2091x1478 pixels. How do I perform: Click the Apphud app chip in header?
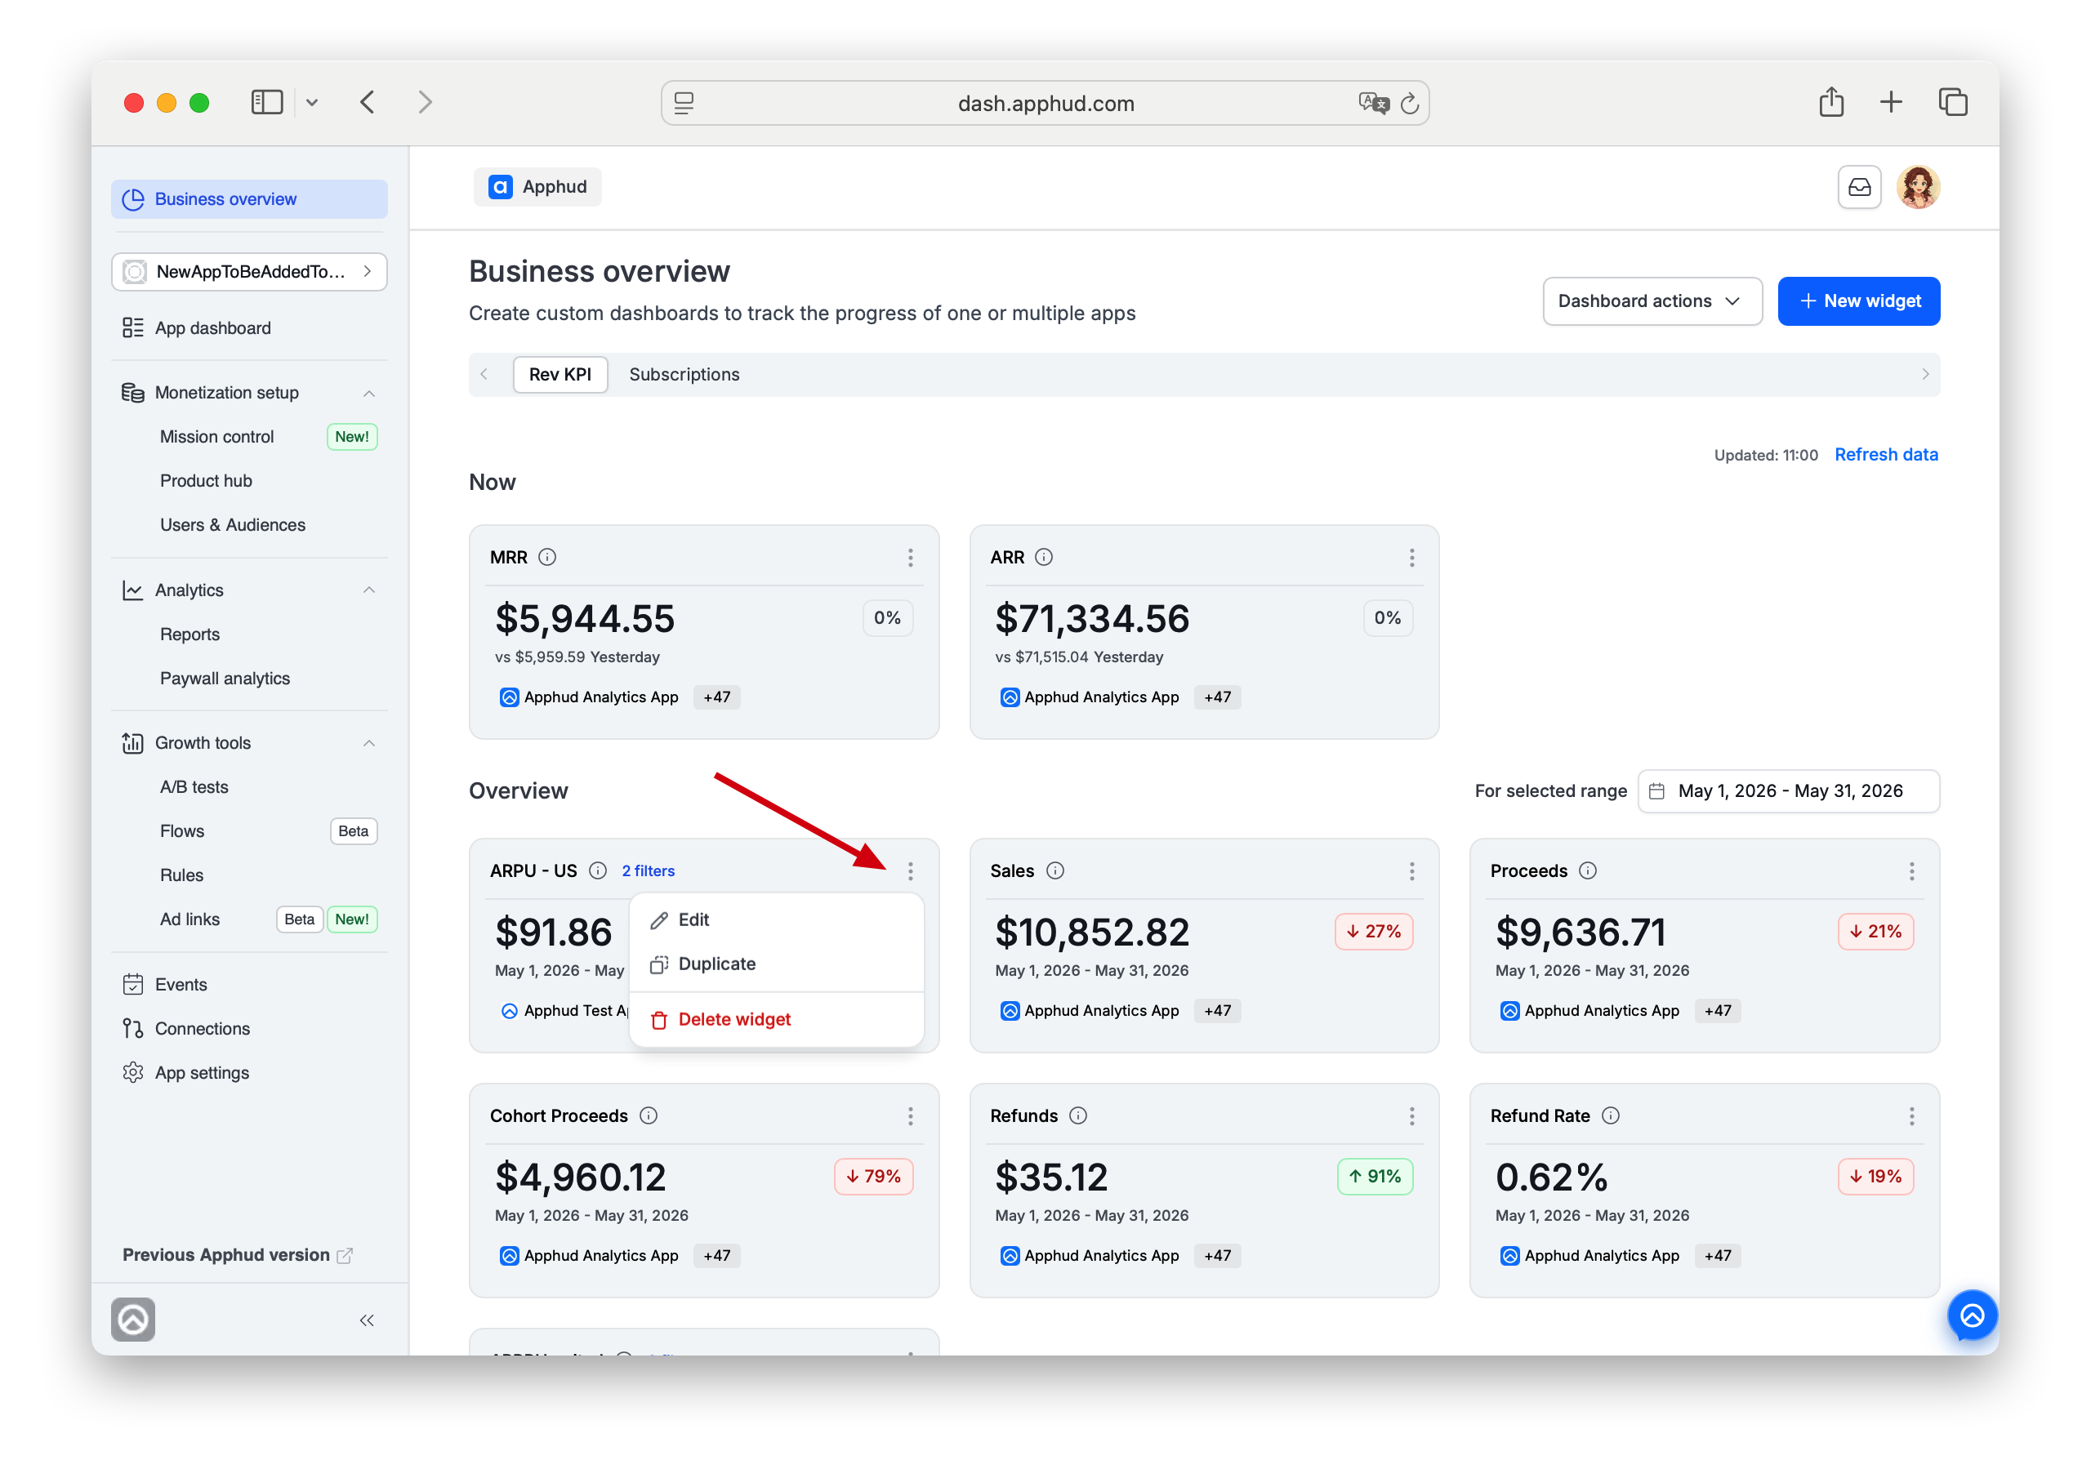click(537, 187)
